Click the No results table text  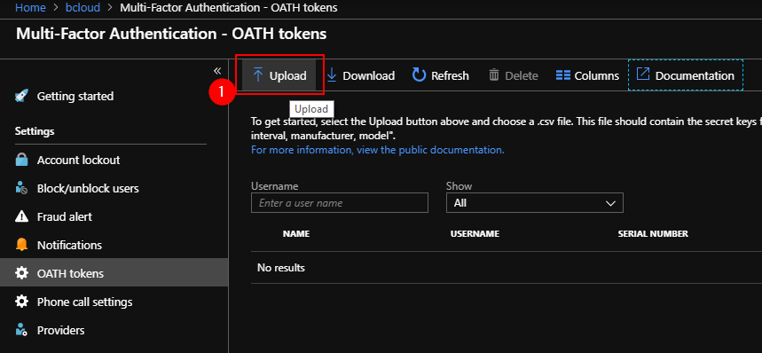click(281, 268)
